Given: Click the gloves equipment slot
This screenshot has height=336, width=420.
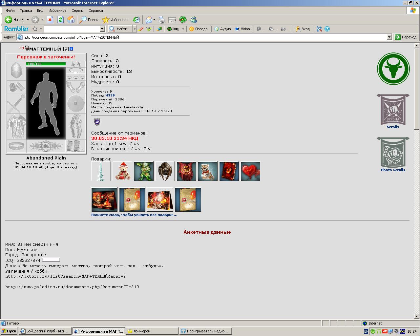Looking at the screenshot, I should click(x=76, y=87).
